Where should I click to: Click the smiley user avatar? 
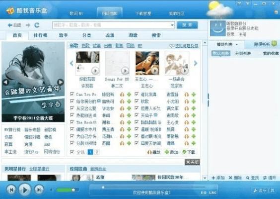218,28
